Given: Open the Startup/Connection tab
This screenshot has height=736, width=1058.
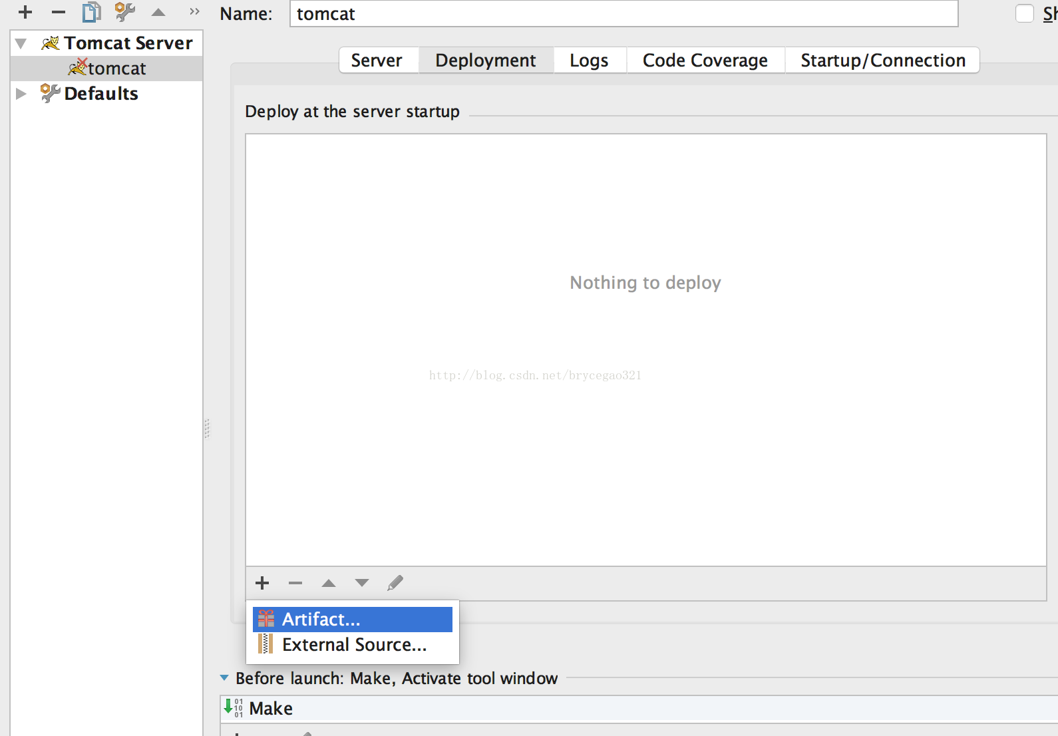Looking at the screenshot, I should tap(882, 60).
